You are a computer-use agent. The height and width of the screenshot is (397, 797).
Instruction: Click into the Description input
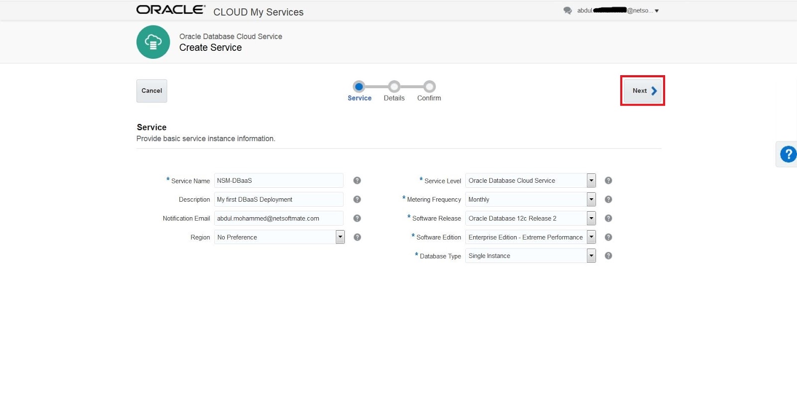click(x=279, y=199)
